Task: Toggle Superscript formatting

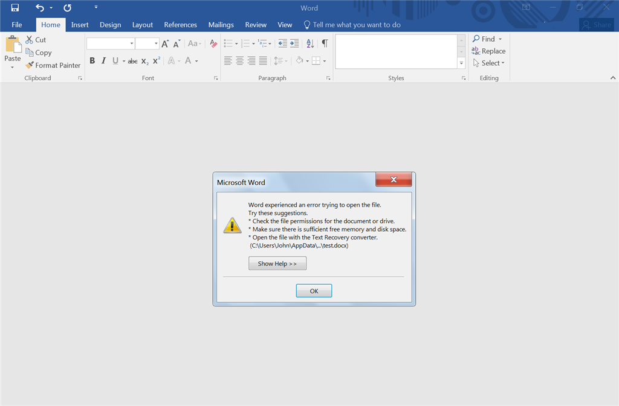Action: click(157, 61)
